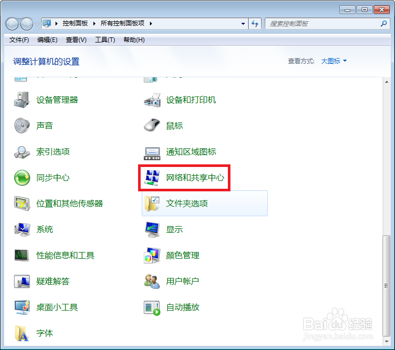Click the Notification Area Icons (通知区域图标) icon
The width and height of the screenshot is (395, 350).
(x=152, y=153)
